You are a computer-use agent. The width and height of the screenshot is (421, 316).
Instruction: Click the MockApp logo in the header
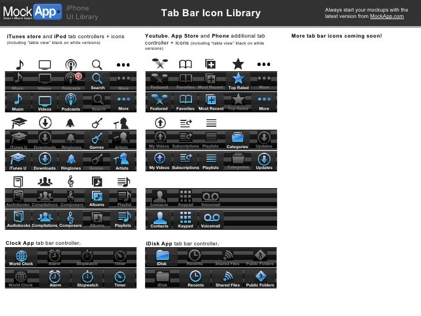point(32,12)
